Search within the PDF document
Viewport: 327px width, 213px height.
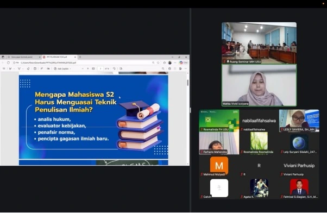(163, 68)
